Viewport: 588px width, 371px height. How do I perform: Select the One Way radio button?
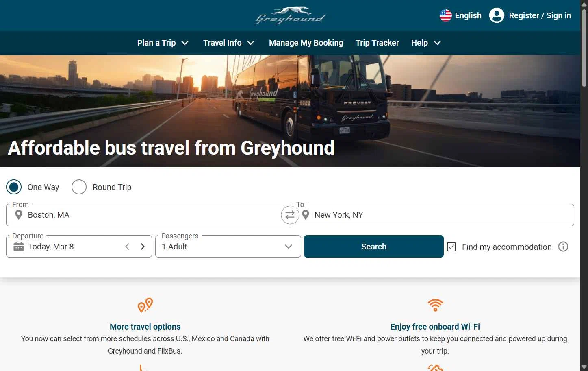(x=14, y=187)
